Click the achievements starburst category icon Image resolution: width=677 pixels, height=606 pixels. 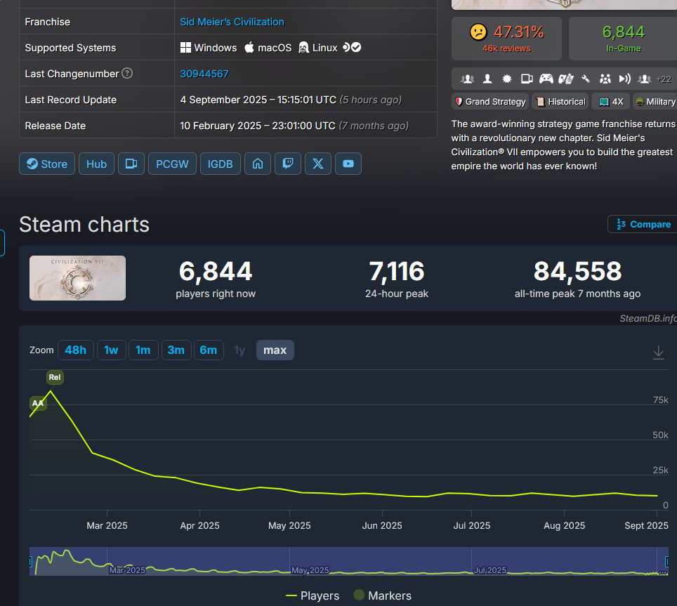point(507,79)
